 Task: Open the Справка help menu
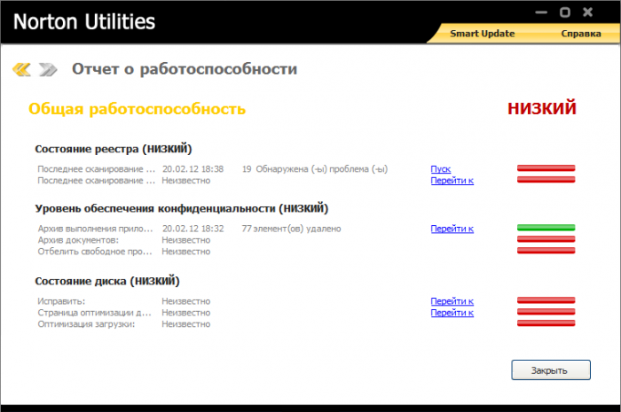[580, 34]
